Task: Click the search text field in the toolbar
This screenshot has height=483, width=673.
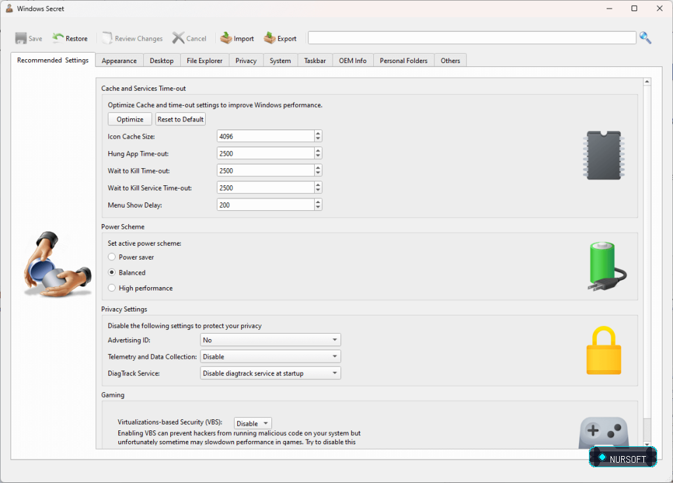Action: pyautogui.click(x=472, y=37)
